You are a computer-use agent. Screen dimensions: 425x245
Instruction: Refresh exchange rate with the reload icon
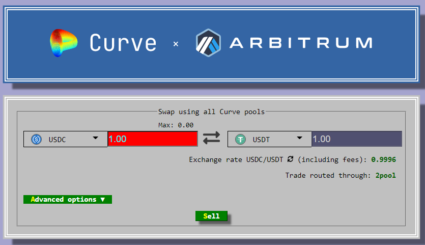coord(290,159)
